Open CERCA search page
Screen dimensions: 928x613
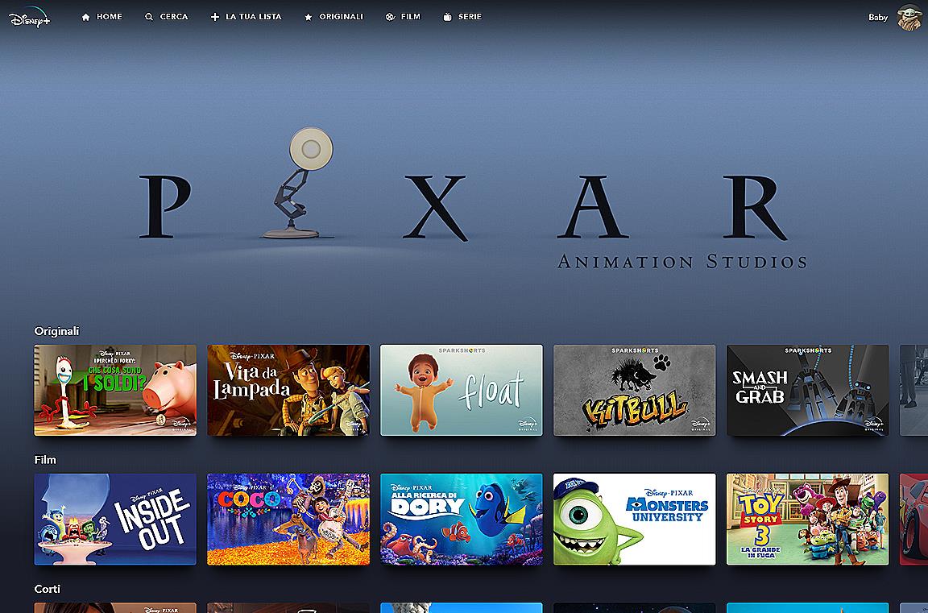coord(174,17)
